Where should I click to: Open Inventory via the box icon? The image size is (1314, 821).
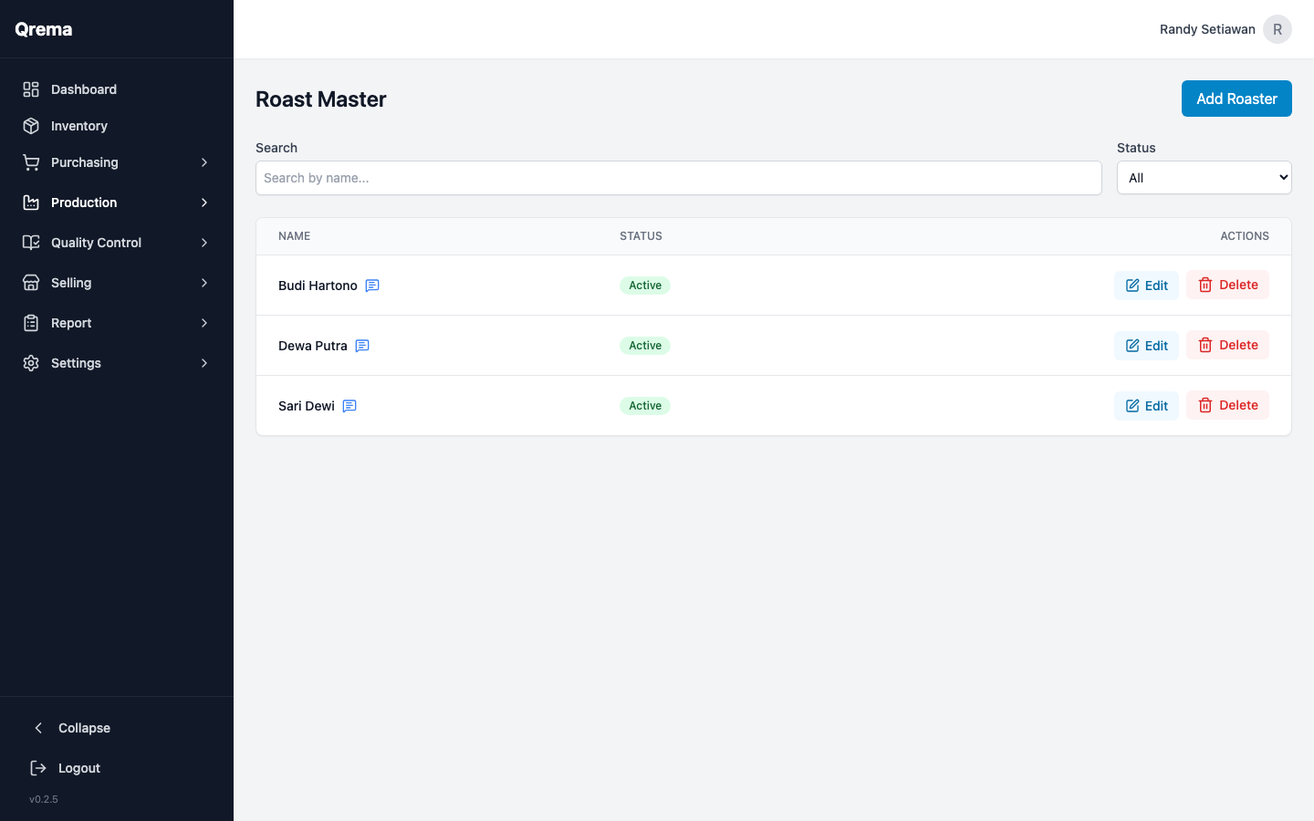[x=31, y=126]
